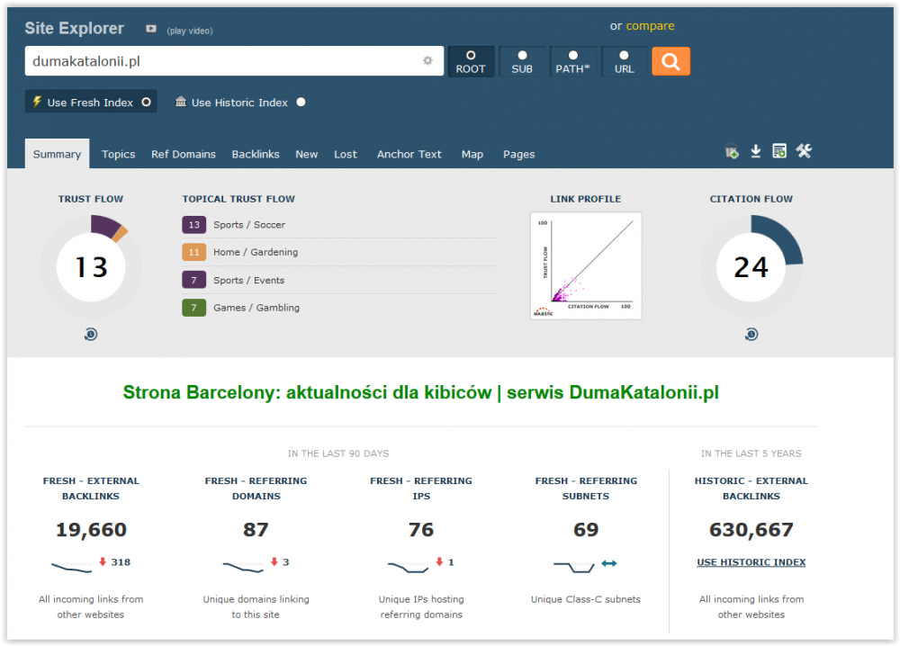
Task: Click the purple 13 Sports / Soccer swatch
Action: coord(194,224)
